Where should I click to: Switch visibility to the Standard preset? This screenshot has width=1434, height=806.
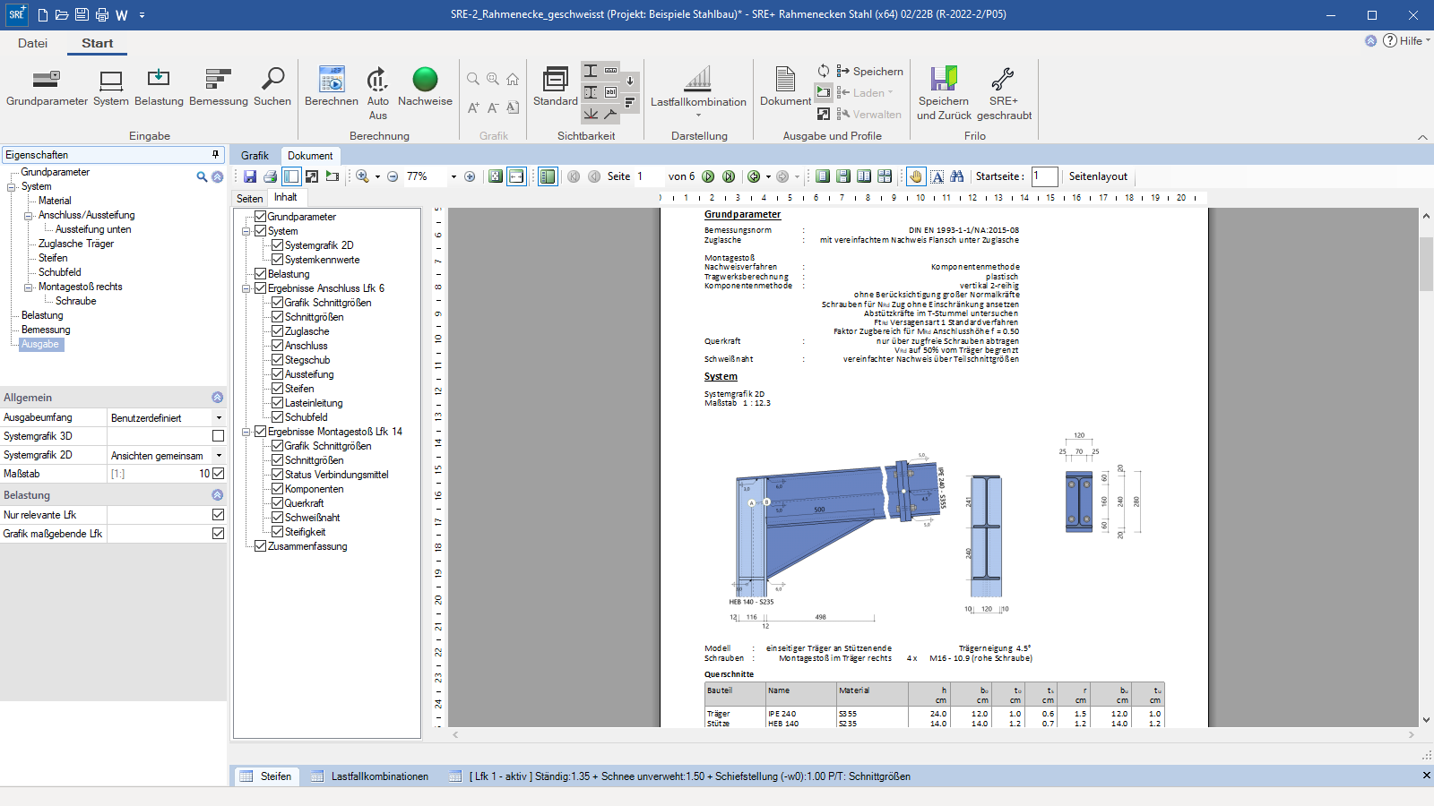click(556, 87)
